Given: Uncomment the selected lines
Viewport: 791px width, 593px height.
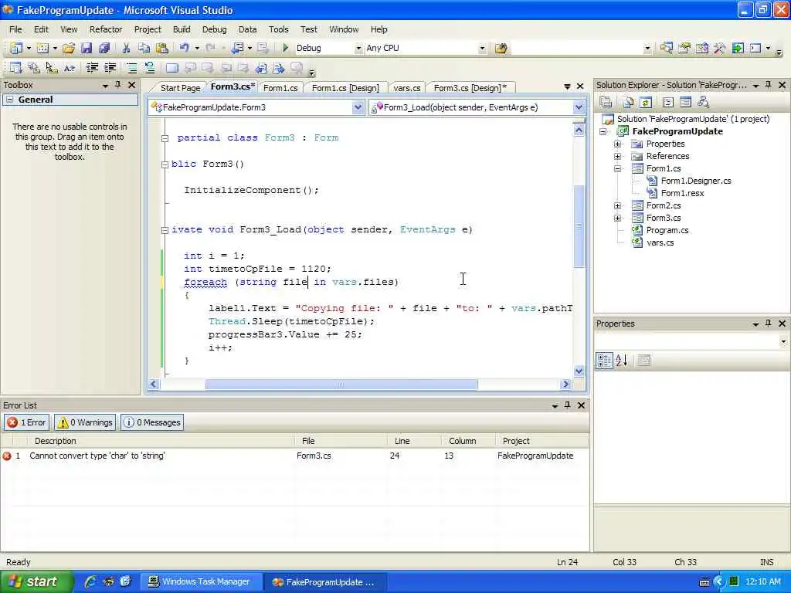Looking at the screenshot, I should pos(149,68).
